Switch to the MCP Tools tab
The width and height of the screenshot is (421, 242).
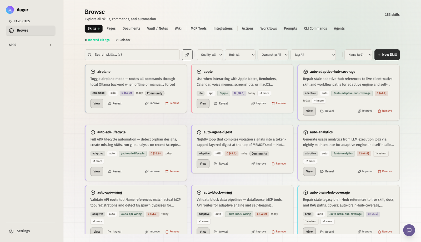(x=199, y=28)
